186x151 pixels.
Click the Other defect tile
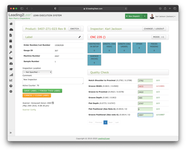click(139, 48)
